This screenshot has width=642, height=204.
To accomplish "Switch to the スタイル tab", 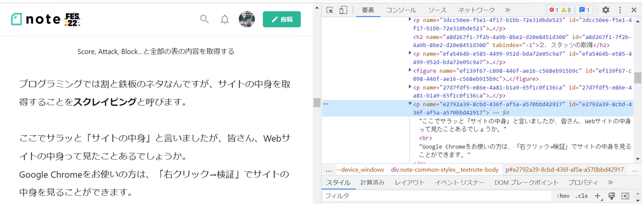I will 338,183.
